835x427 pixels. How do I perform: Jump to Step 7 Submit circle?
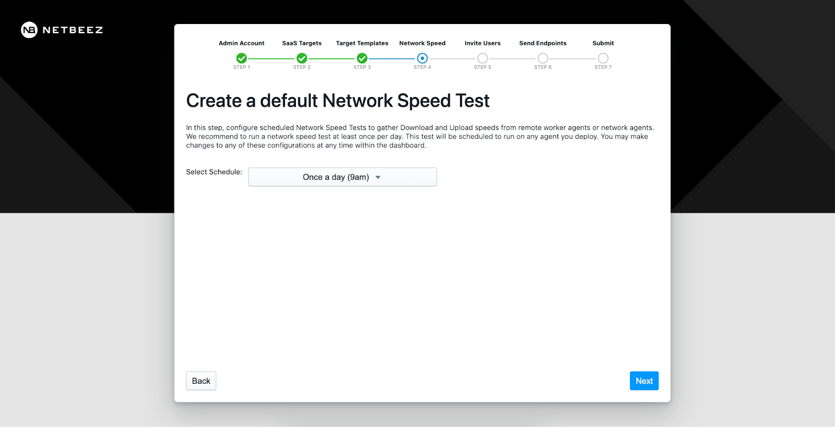coord(603,58)
